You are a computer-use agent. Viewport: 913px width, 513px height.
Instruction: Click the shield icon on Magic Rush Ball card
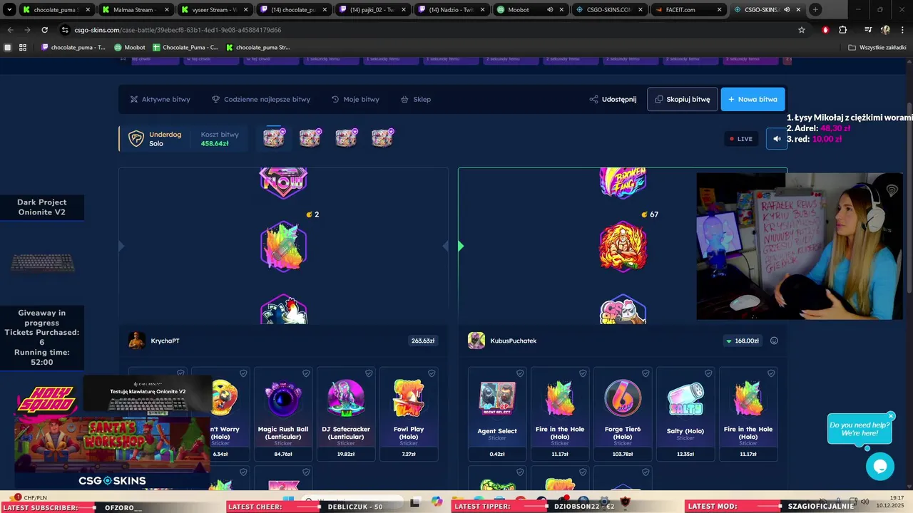click(306, 373)
